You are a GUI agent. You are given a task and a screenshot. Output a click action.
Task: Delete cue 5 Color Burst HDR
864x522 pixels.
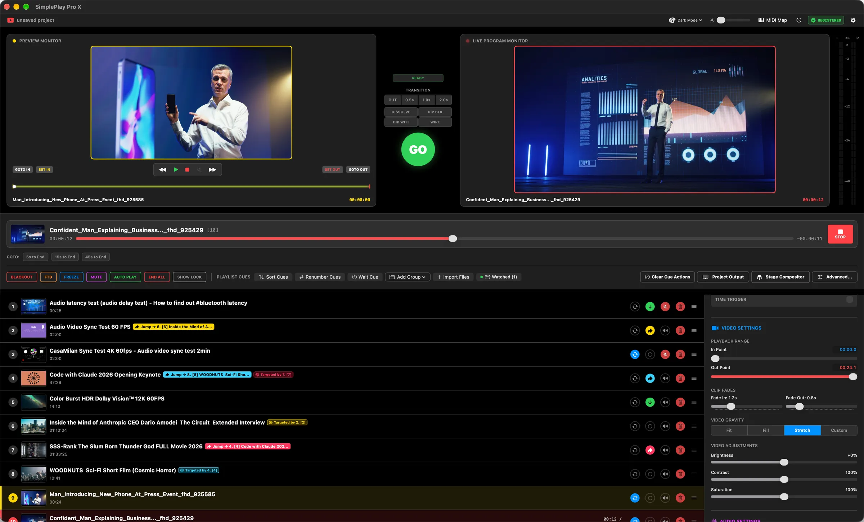tap(680, 402)
